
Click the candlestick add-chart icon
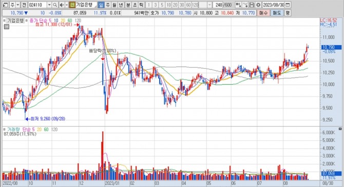tap(238, 5)
